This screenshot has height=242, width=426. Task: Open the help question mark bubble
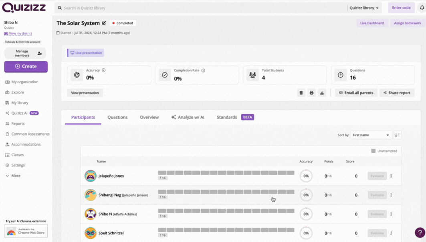(x=420, y=232)
